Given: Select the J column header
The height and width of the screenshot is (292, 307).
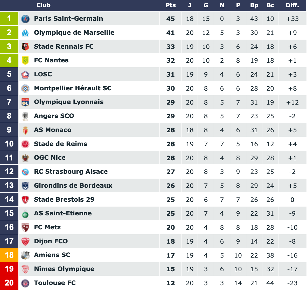Looking at the screenshot, I should 190,5.
